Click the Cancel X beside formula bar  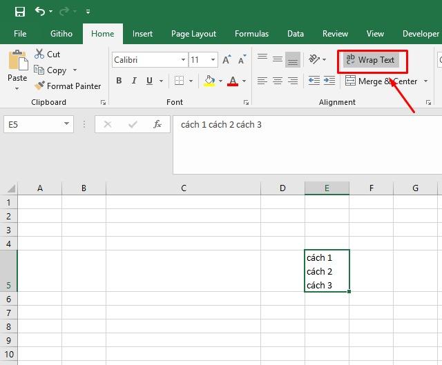point(108,124)
